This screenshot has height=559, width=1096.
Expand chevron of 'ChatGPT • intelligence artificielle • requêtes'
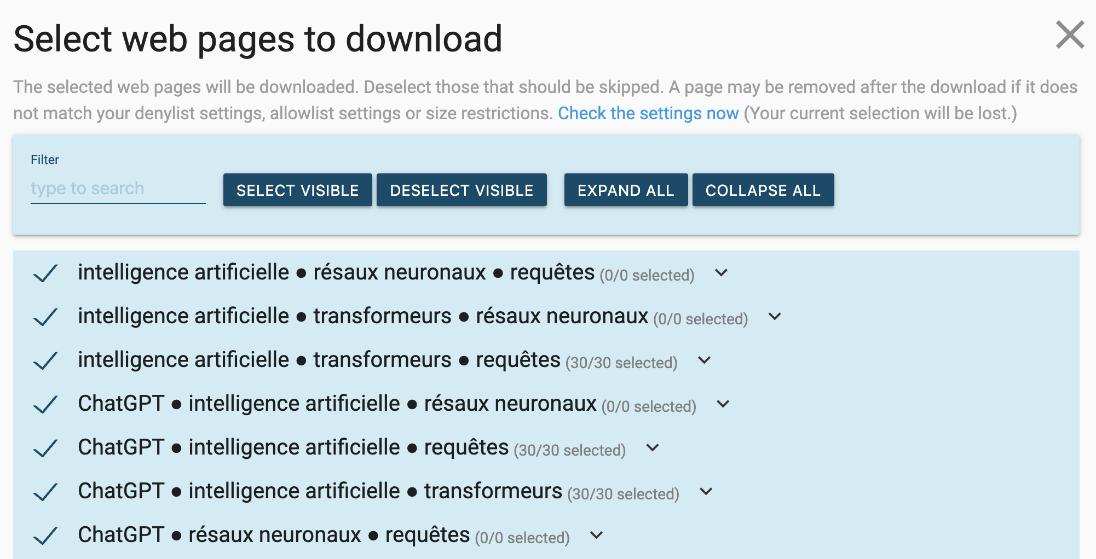653,447
